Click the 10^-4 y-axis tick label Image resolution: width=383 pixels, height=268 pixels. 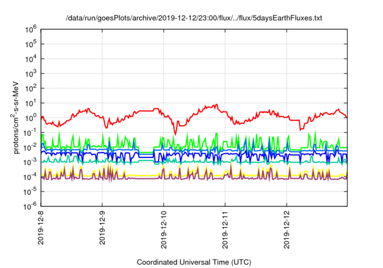coord(30,176)
